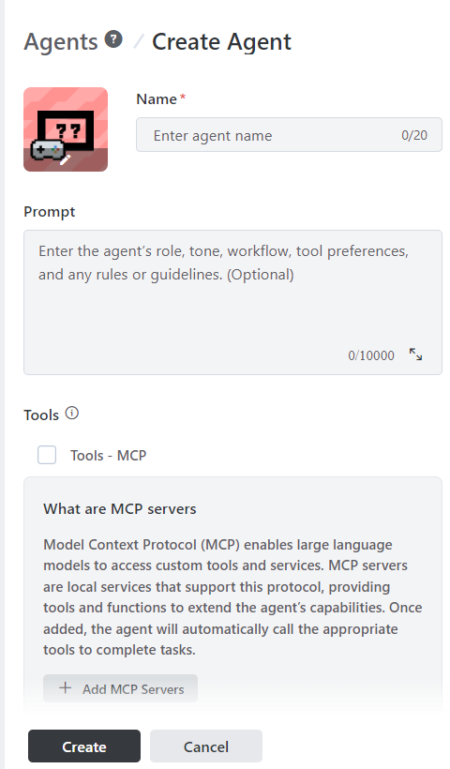Open Add MCP Servers

point(121,688)
